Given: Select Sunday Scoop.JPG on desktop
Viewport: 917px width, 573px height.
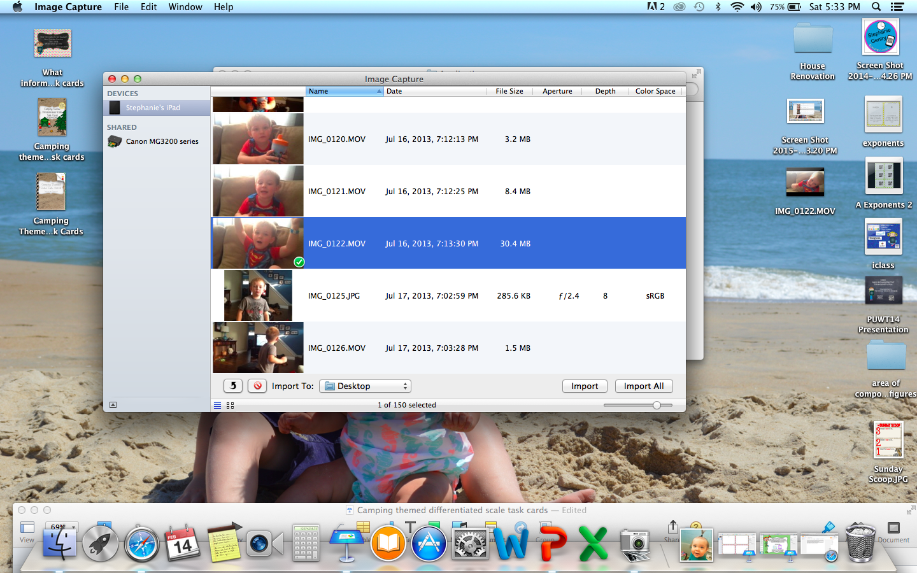Looking at the screenshot, I should [888, 452].
